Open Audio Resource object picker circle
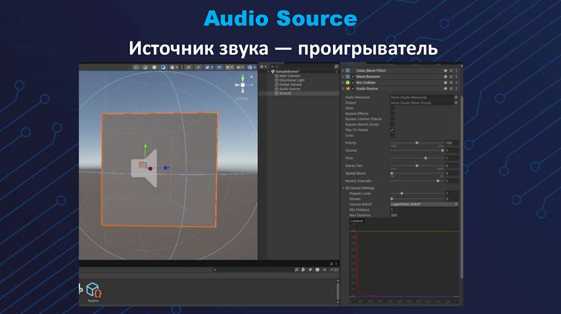561x314 pixels. click(x=456, y=97)
